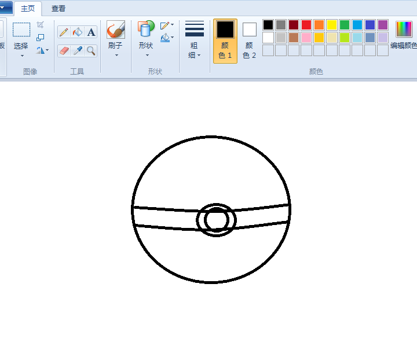
Task: Click the Resize icon
Action: [40, 38]
